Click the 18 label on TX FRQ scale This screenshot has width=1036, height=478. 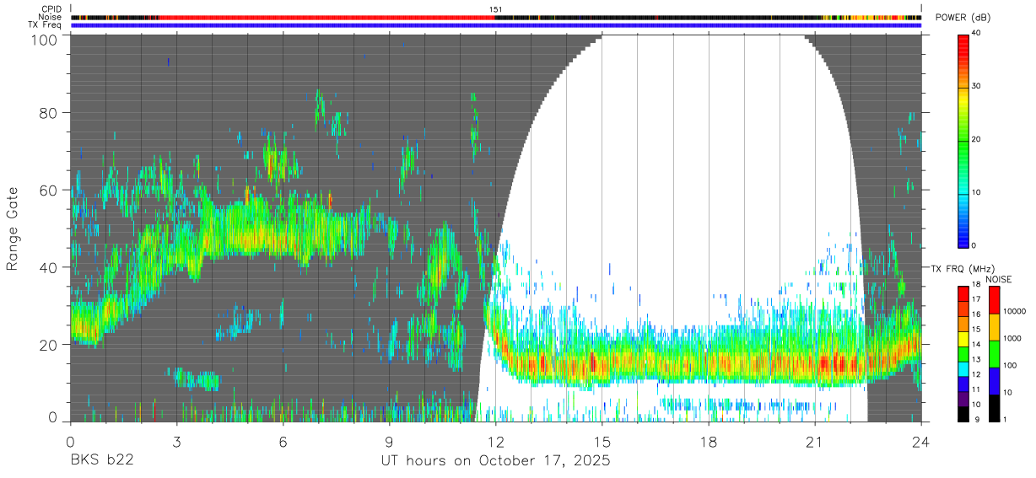[x=975, y=285]
